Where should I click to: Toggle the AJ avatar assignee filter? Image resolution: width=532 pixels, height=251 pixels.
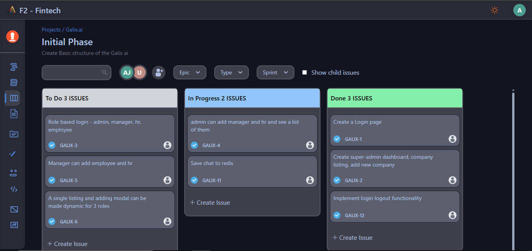pos(127,72)
